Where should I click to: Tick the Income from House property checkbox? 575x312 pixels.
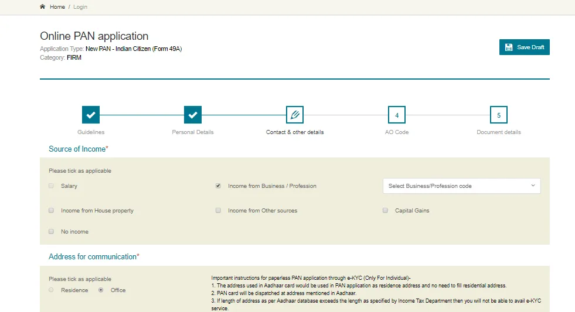pos(52,211)
